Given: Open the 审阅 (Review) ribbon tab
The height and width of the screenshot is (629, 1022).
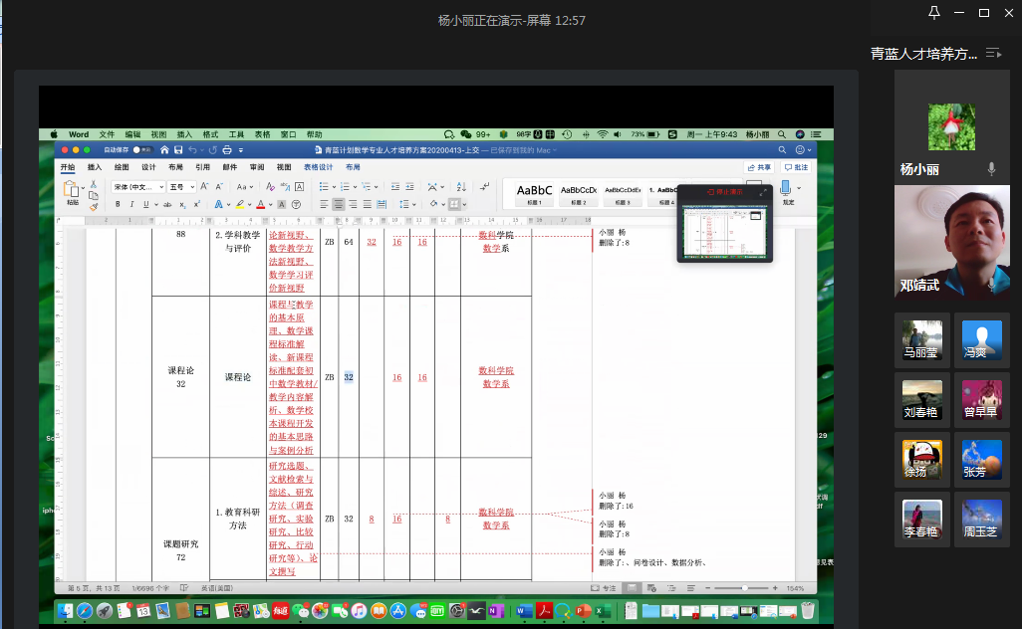Looking at the screenshot, I should (x=257, y=167).
